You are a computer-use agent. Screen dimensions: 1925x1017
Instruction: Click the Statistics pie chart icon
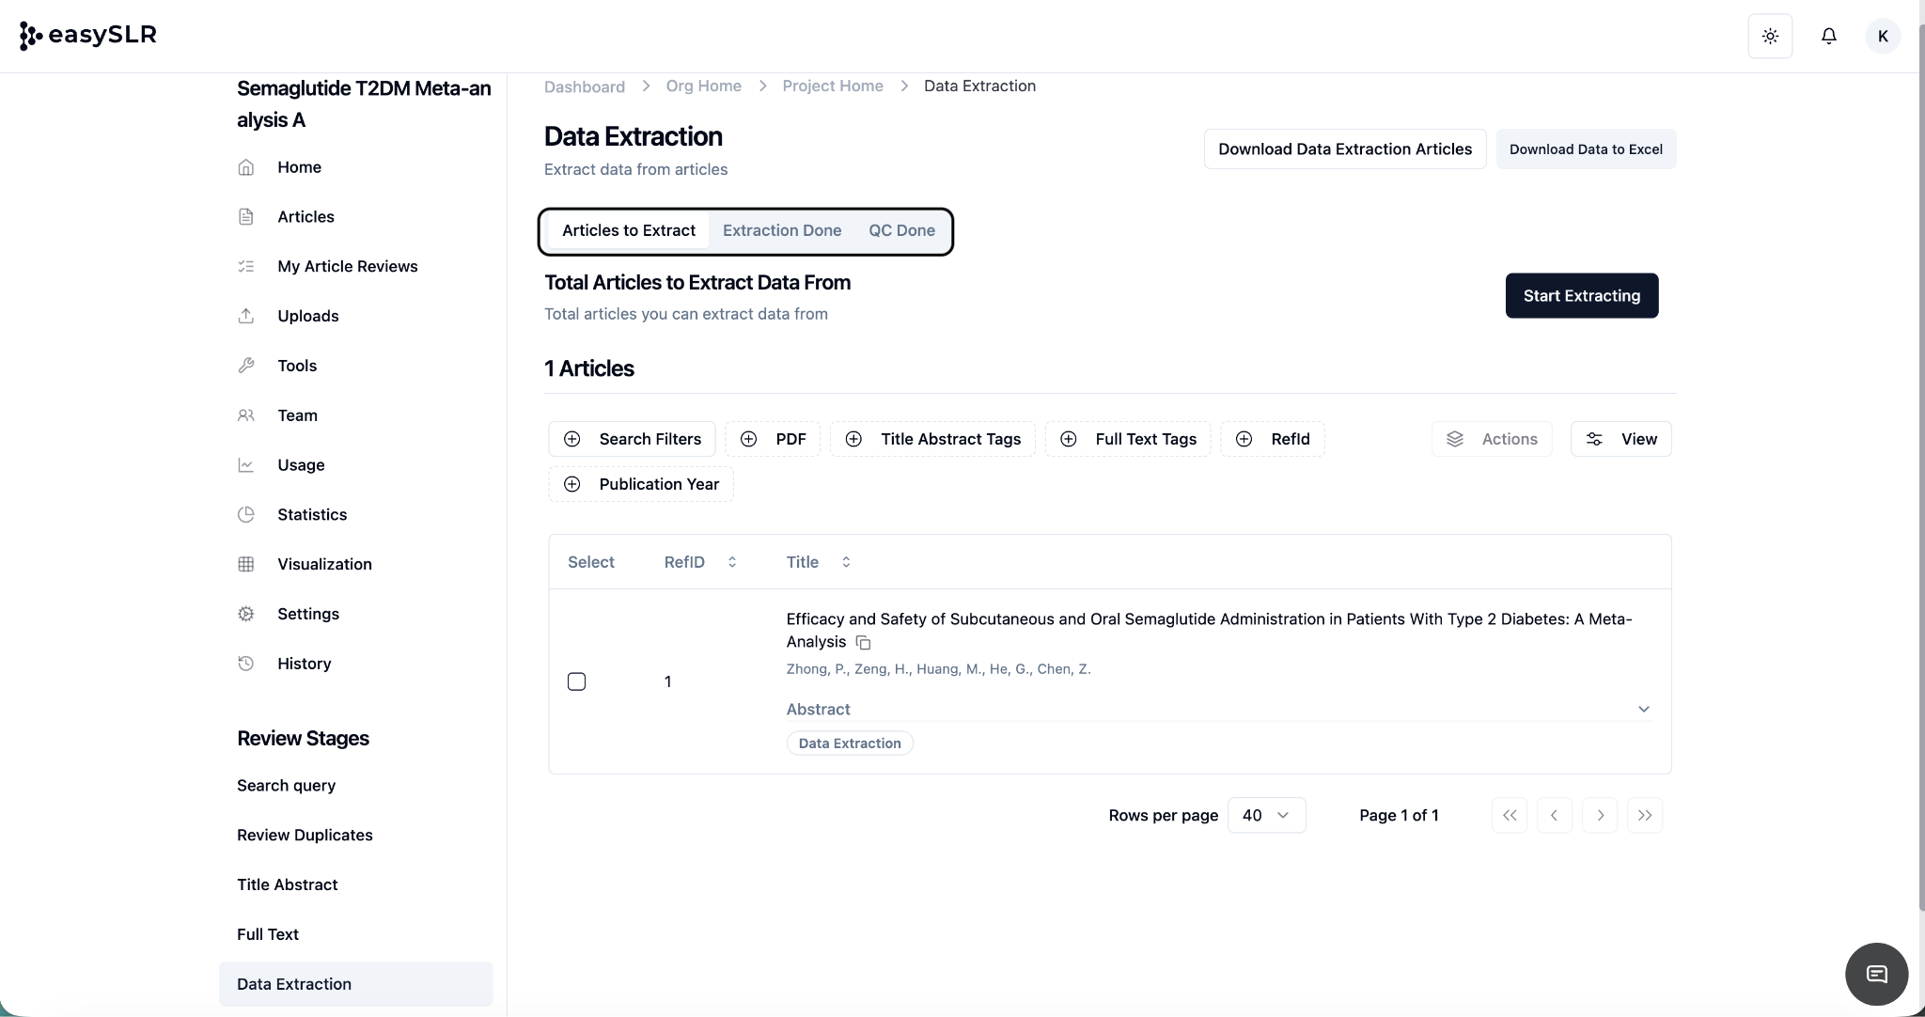click(x=246, y=514)
